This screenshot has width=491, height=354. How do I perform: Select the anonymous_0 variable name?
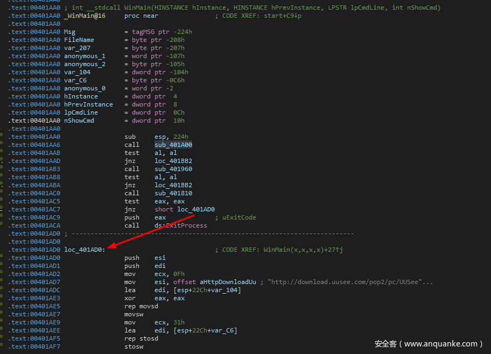[x=85, y=88]
